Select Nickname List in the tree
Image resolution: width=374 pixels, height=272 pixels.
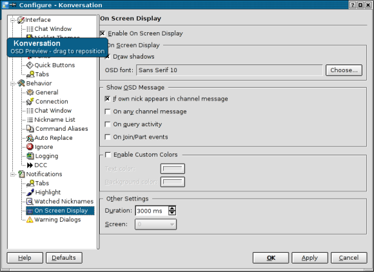[55, 120]
